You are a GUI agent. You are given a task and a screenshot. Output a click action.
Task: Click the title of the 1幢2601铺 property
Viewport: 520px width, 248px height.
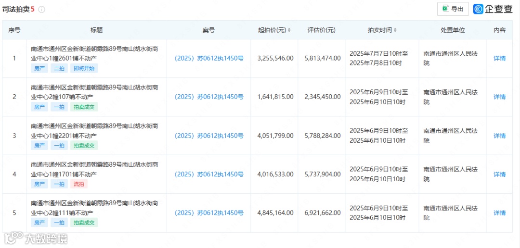[94, 54]
